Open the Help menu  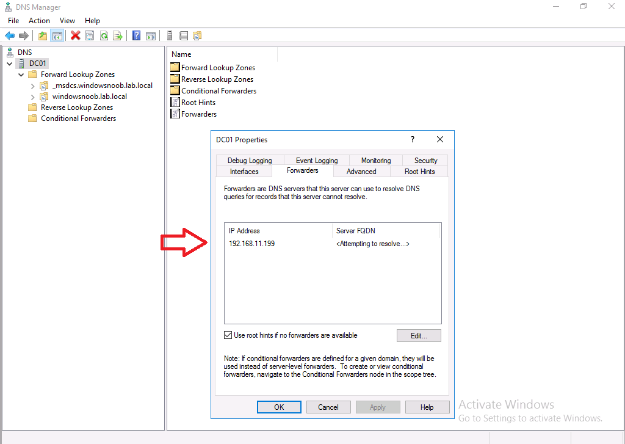click(92, 21)
